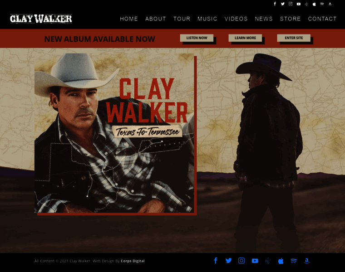
Task: Open STORE from the navigation bar
Action: tap(290, 19)
